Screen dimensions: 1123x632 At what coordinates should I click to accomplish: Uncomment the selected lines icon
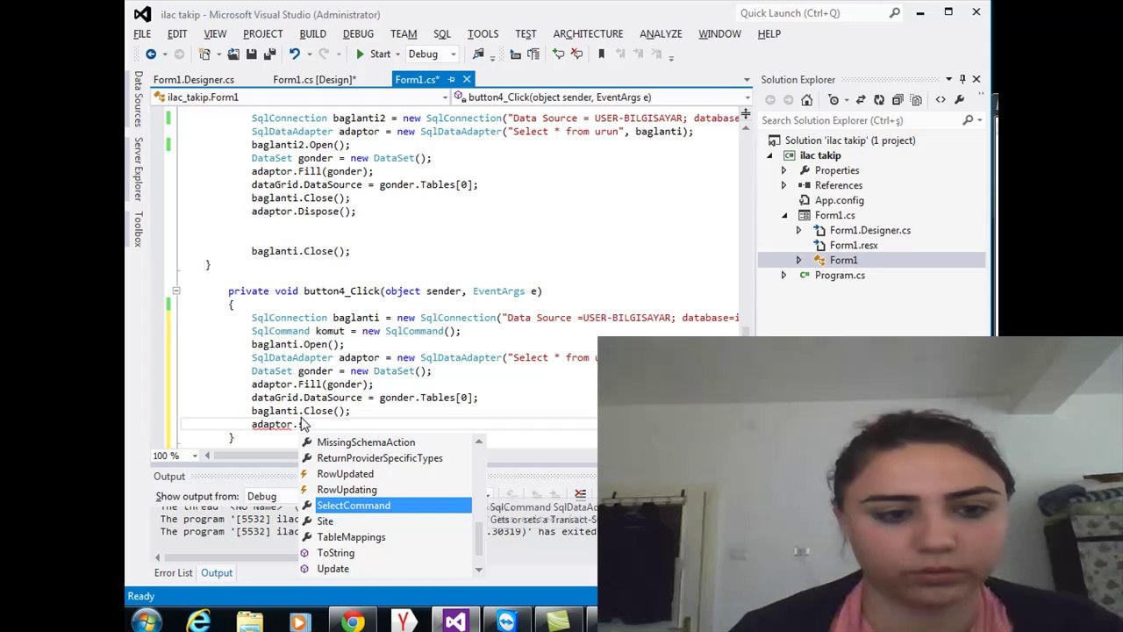(x=576, y=54)
